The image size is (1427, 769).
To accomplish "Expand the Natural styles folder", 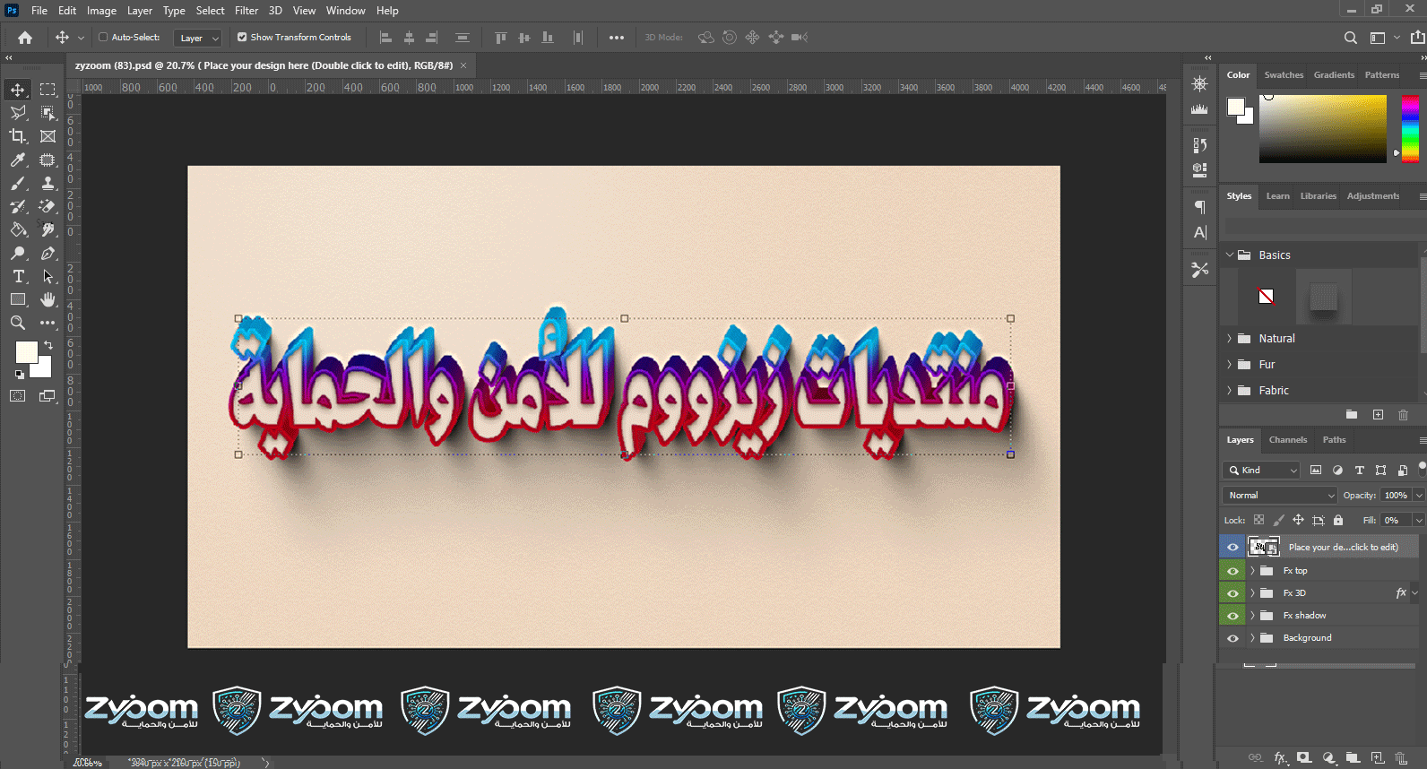I will point(1230,339).
